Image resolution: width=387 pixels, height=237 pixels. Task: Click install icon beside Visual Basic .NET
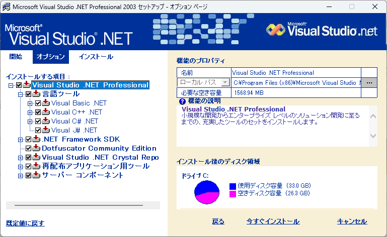46,103
